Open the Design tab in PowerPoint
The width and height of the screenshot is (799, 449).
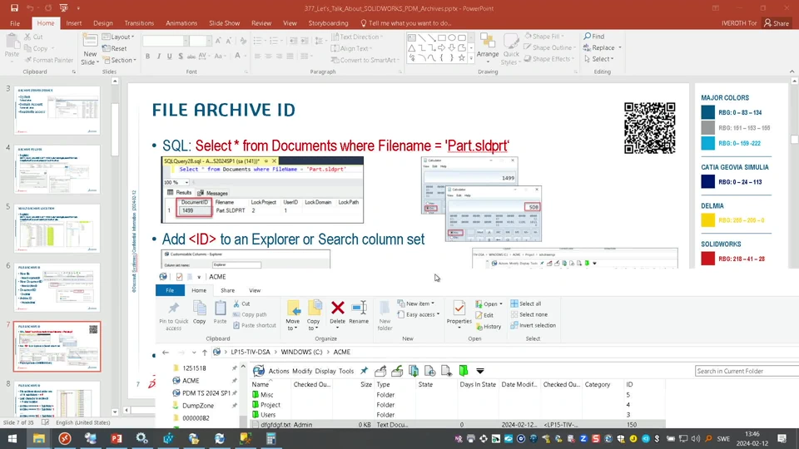[103, 23]
